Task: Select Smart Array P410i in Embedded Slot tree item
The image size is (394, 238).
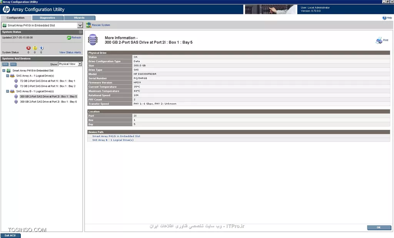Action: tap(33, 71)
